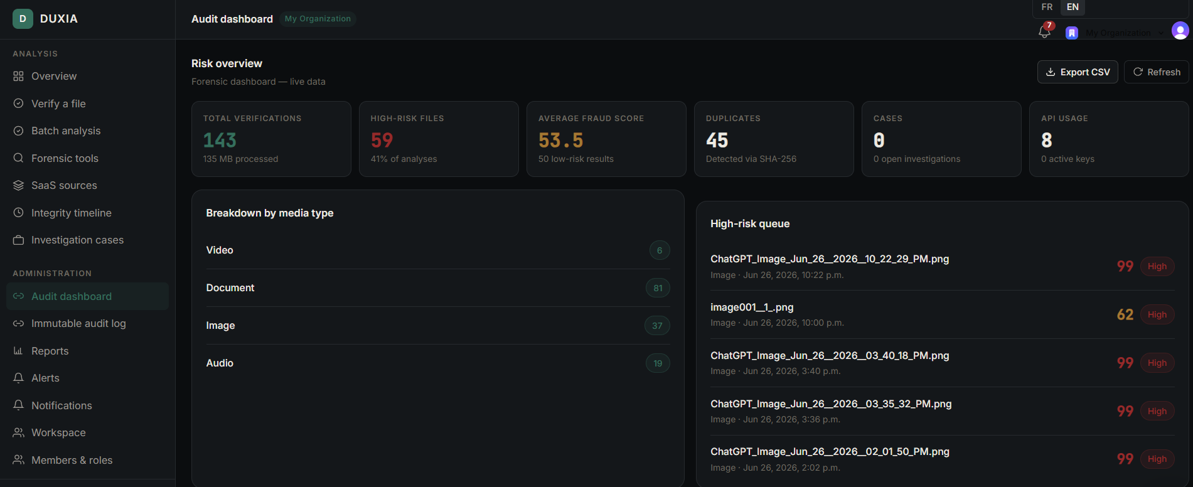The height and width of the screenshot is (487, 1193).
Task: Click the Workspace people icon
Action: [18, 432]
